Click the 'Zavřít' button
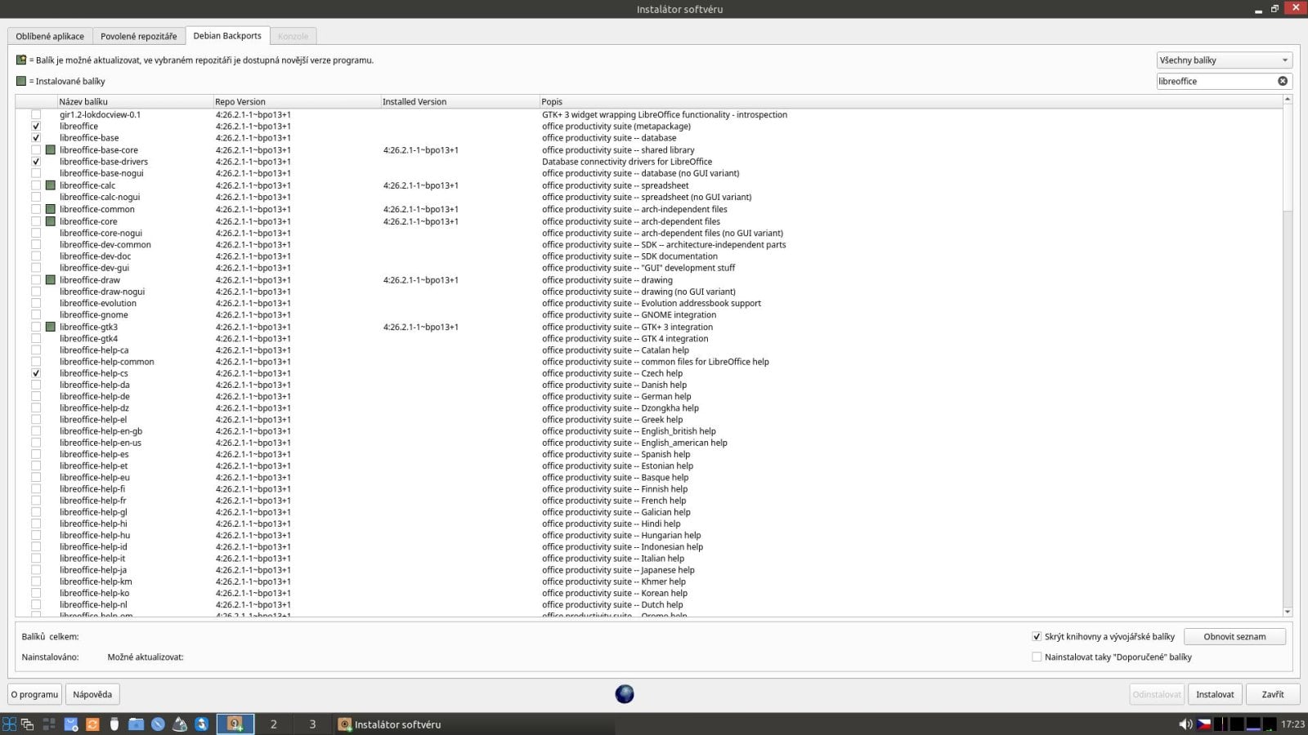Image resolution: width=1308 pixels, height=735 pixels. point(1273,694)
